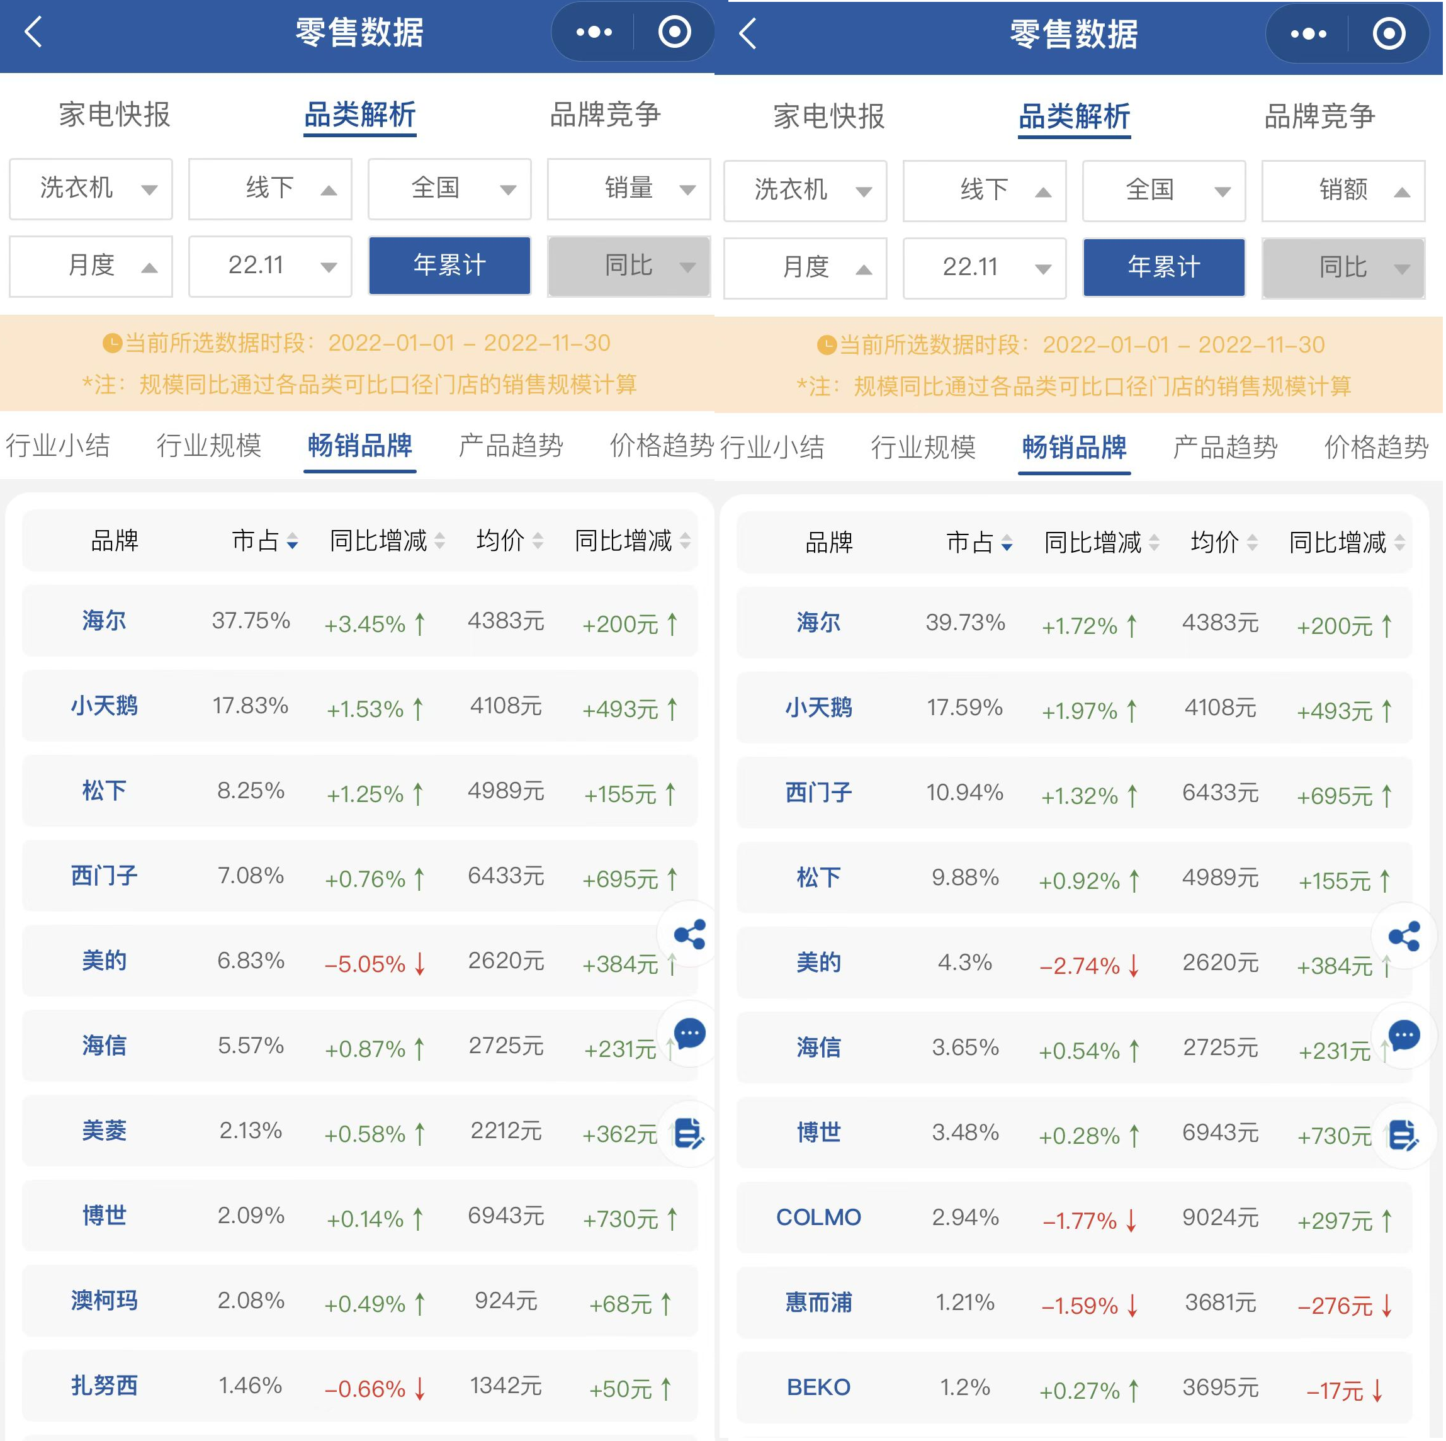
Task: Toggle 年累计 button in left panel
Action: (449, 265)
